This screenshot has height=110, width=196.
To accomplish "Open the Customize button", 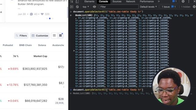I will (40, 35).
